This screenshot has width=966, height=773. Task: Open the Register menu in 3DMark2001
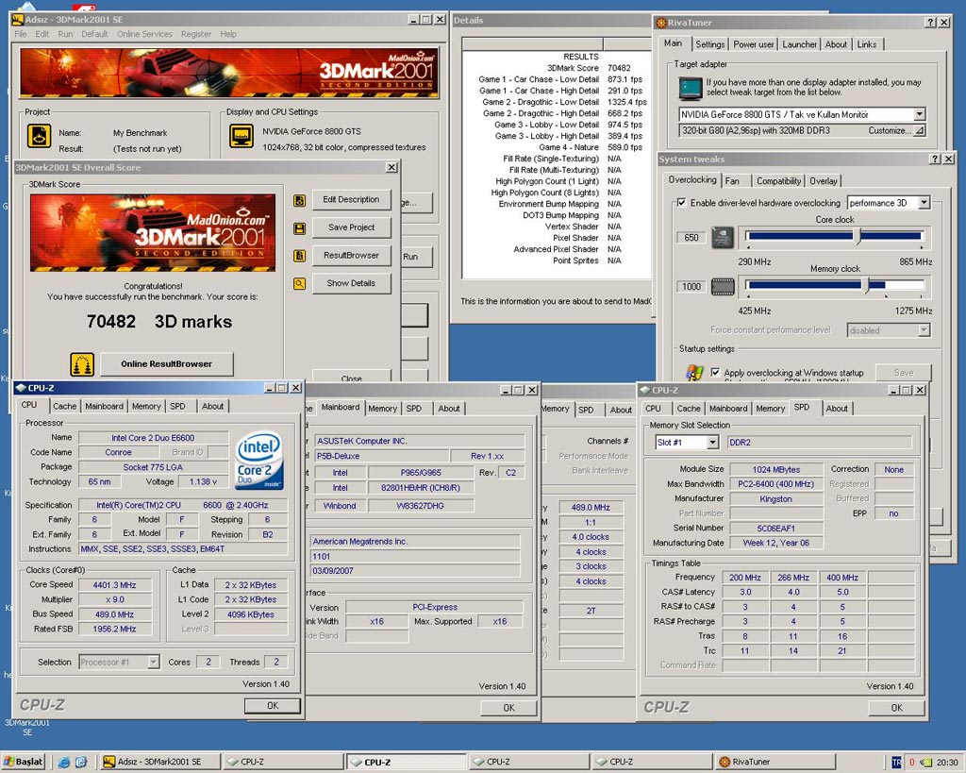pyautogui.click(x=196, y=34)
